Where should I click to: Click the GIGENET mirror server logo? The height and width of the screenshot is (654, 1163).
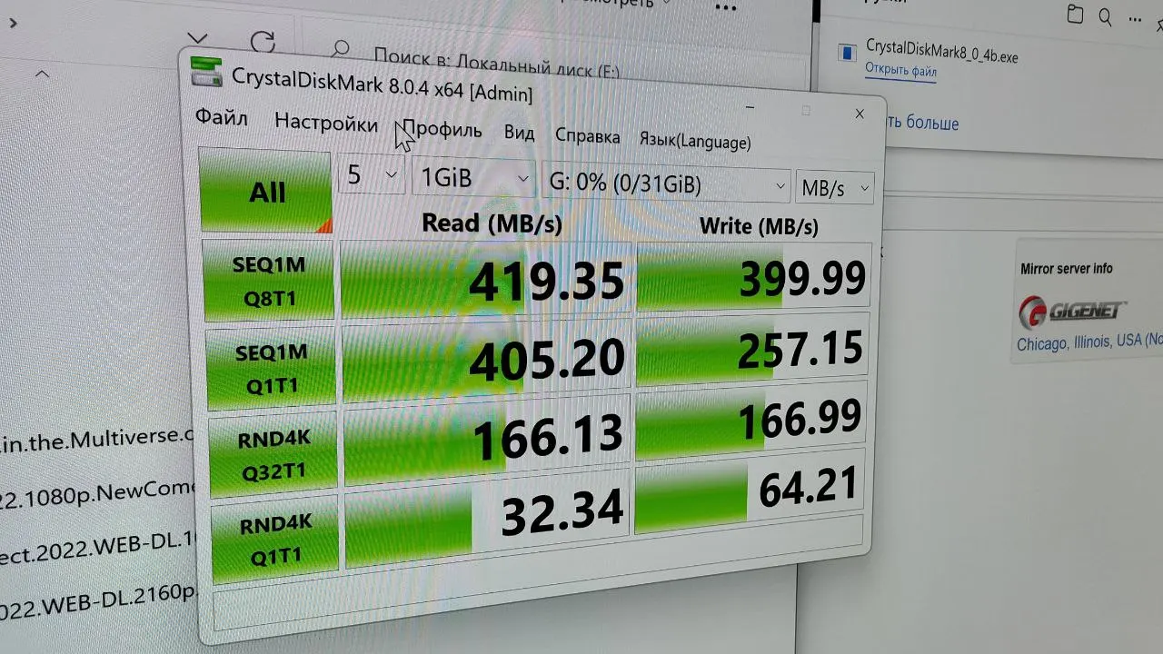coord(1072,312)
